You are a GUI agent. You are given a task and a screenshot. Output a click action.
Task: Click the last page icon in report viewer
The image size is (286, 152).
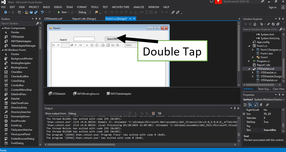pyautogui.click(x=80, y=45)
